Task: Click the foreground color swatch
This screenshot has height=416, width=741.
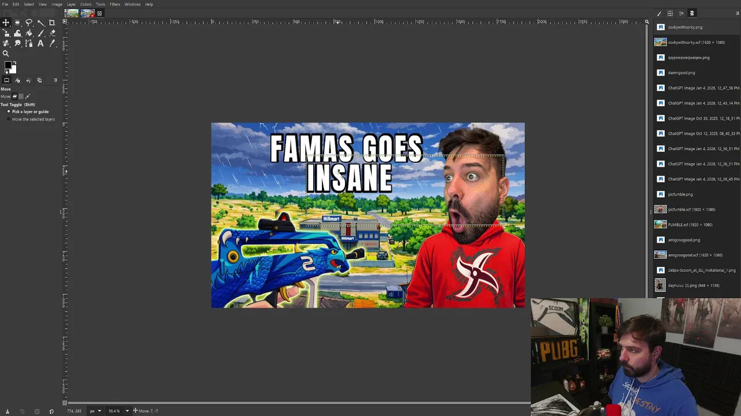Action: (8, 65)
